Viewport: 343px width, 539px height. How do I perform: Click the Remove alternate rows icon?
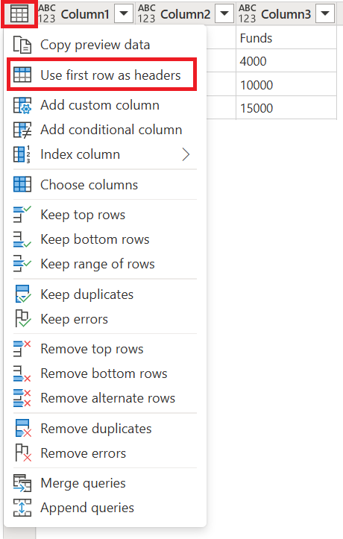coord(22,398)
